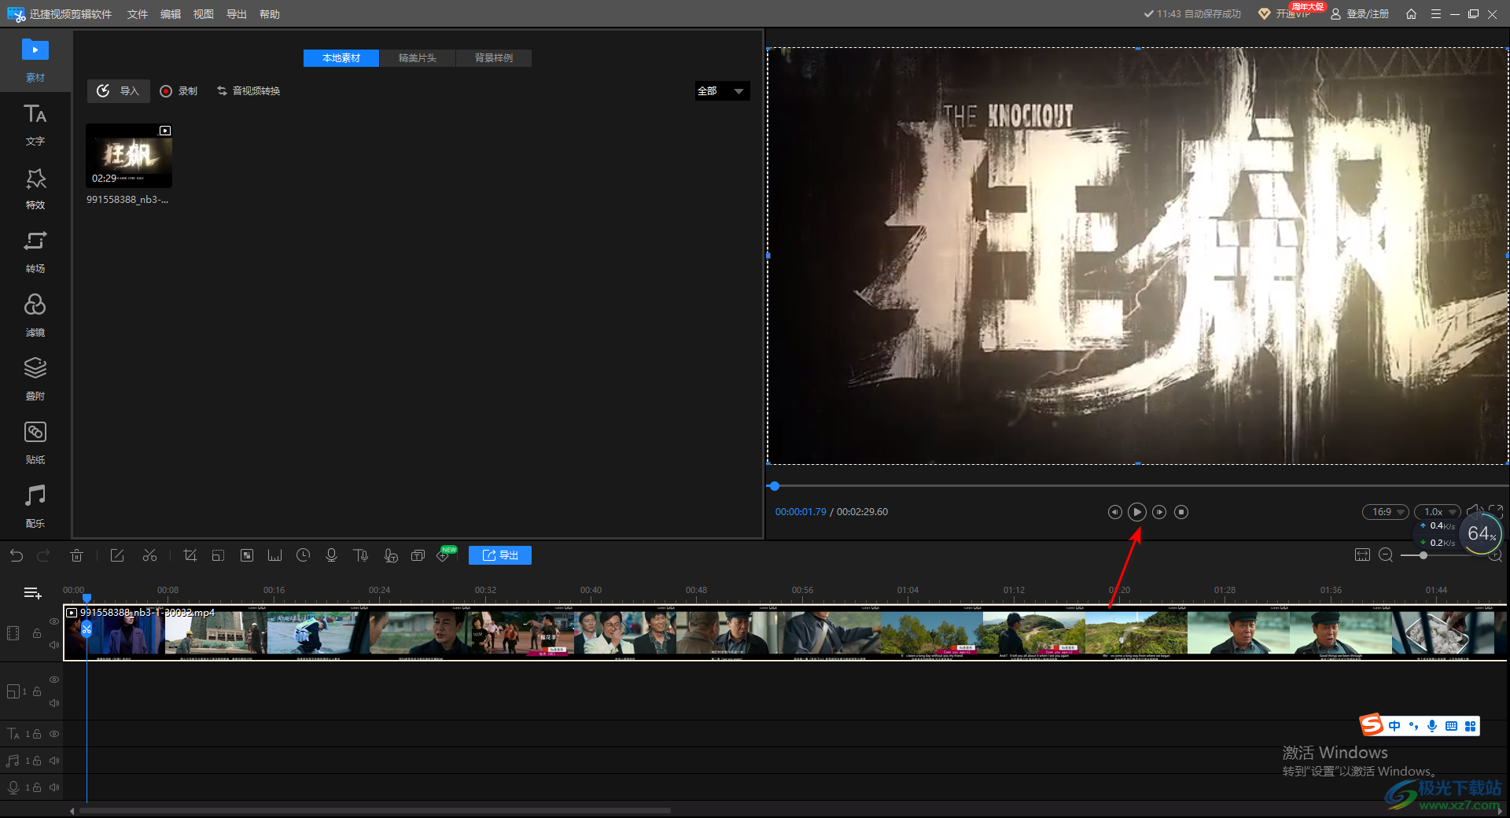
Task: Open the 导出 menu in menu bar
Action: click(x=237, y=14)
